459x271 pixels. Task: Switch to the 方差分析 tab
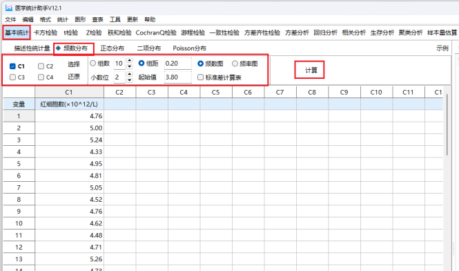coord(297,32)
